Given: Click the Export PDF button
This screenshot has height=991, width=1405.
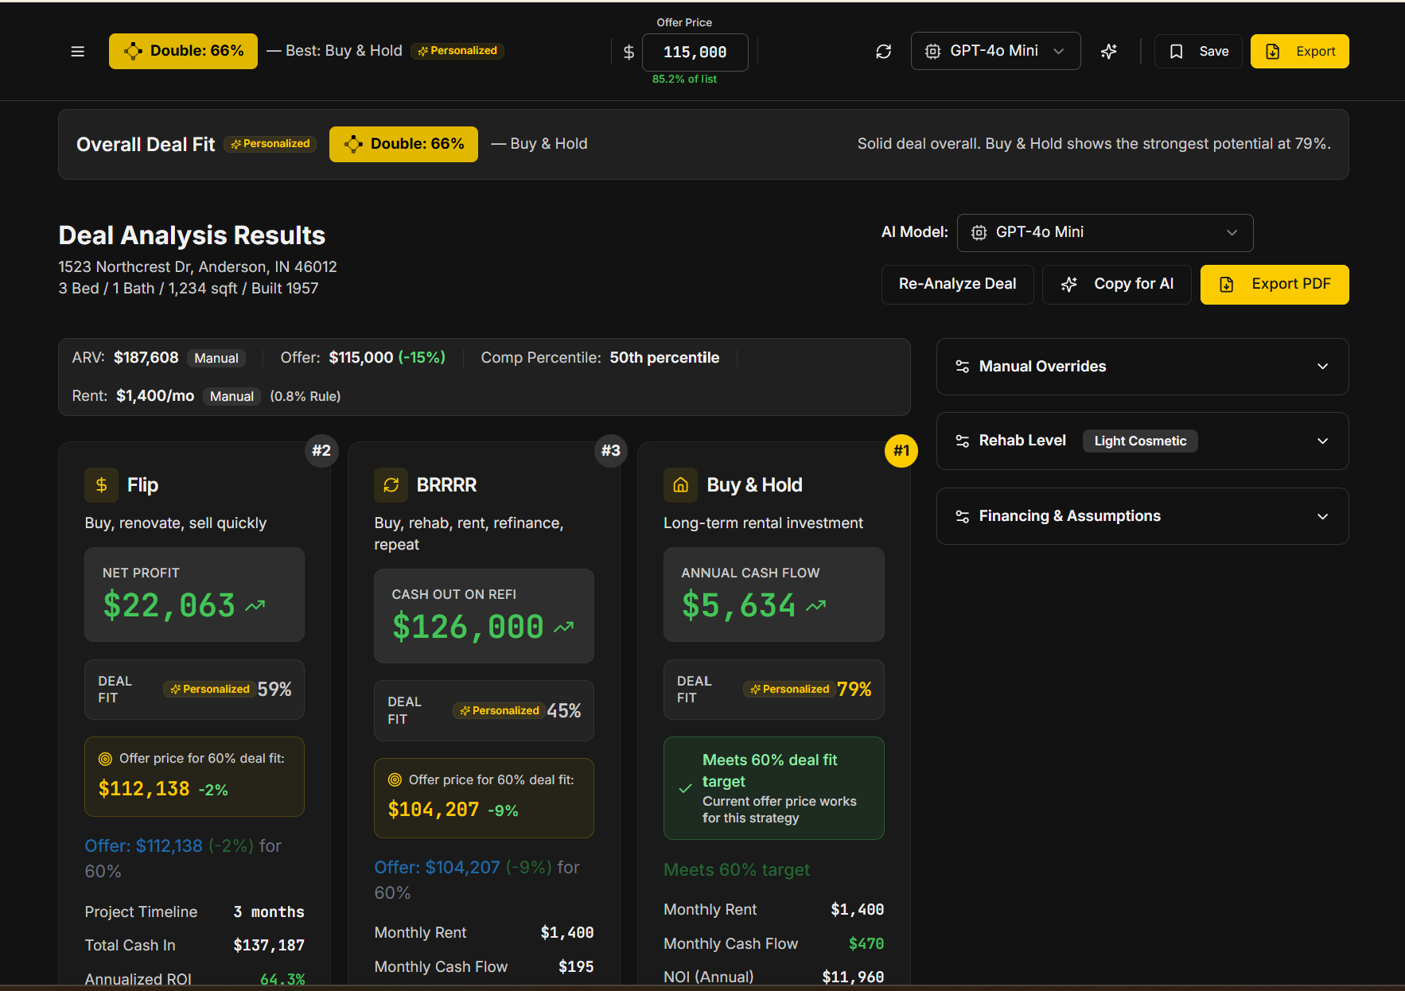Looking at the screenshot, I should [1275, 284].
